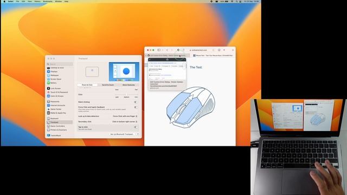Select the Mouse Test tab in Safari
Image resolution: width=347 pixels, height=195 pixels.
[x=213, y=55]
